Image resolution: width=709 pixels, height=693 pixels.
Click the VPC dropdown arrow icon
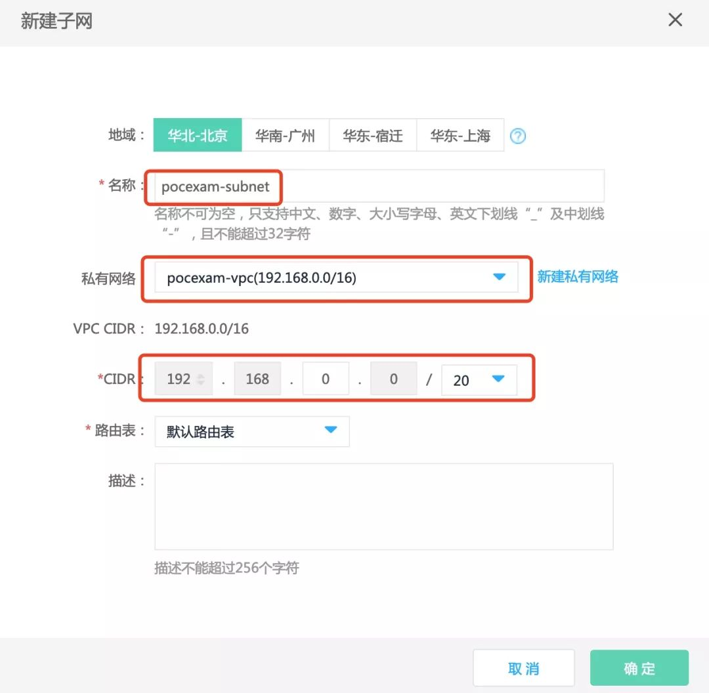coord(501,277)
